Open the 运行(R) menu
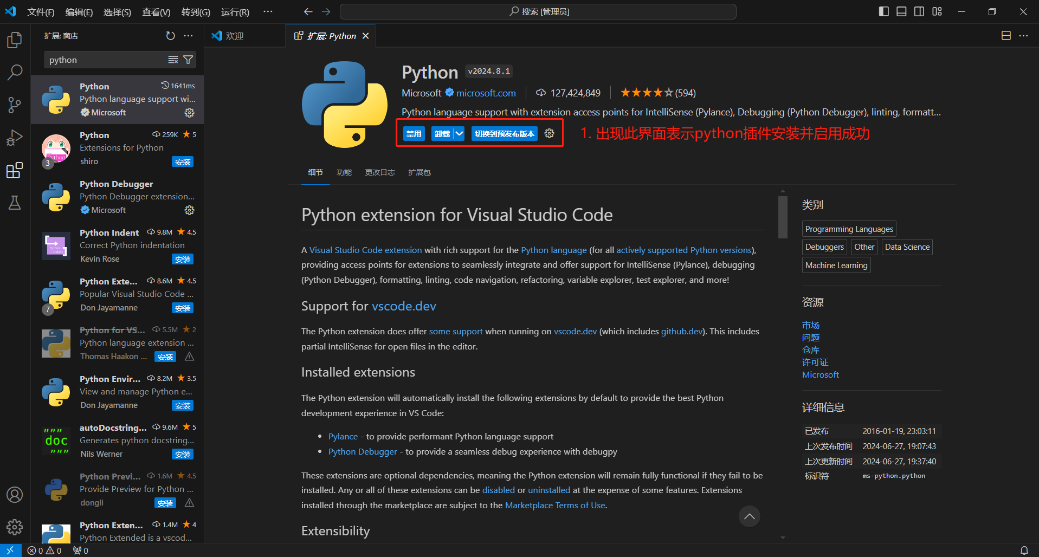The image size is (1039, 557). (x=235, y=12)
